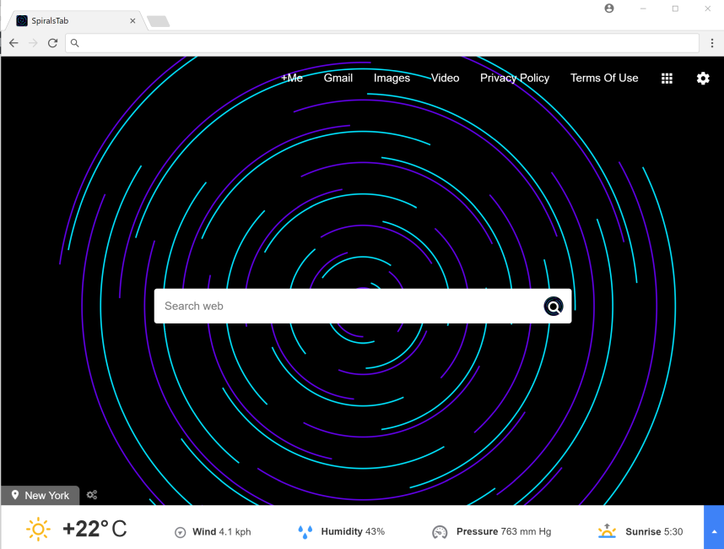Expand the weather panel with blue arrow

714,527
